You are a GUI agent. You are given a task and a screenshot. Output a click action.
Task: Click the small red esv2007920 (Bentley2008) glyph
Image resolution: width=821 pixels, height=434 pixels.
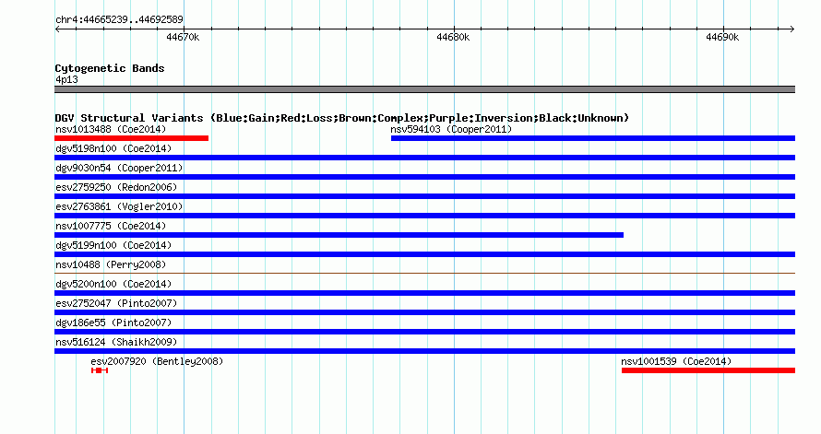100,370
